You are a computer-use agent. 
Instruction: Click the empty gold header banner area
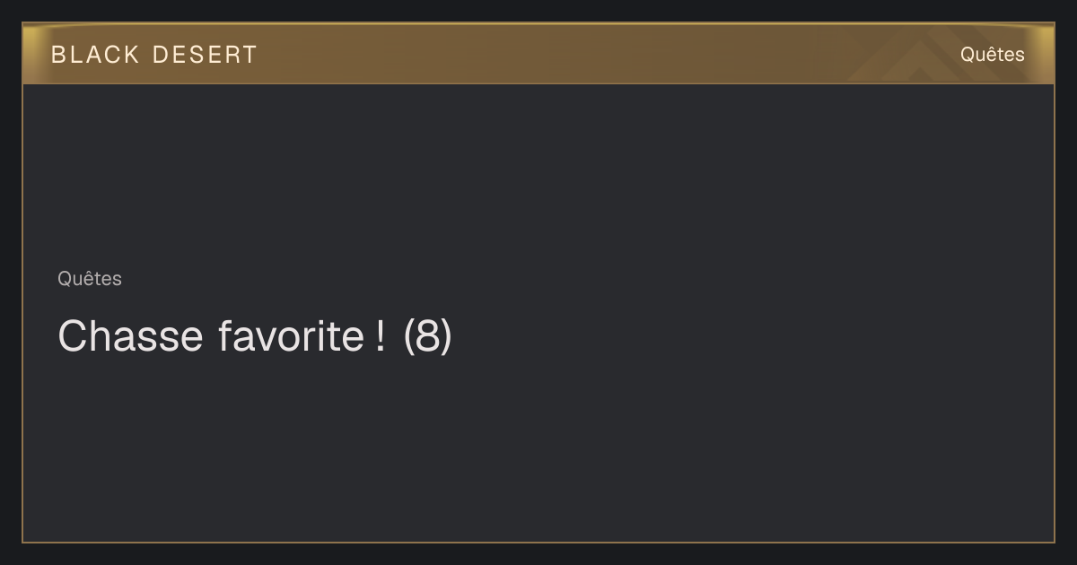[x=583, y=54]
